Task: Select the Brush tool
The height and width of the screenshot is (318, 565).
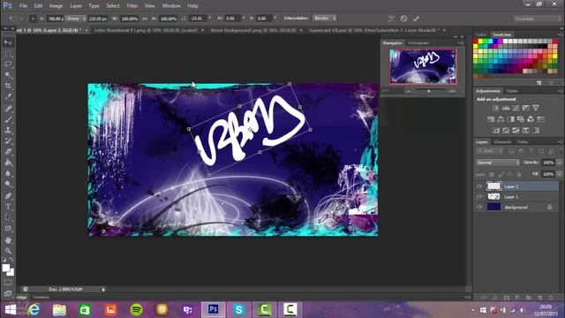Action: 8,119
